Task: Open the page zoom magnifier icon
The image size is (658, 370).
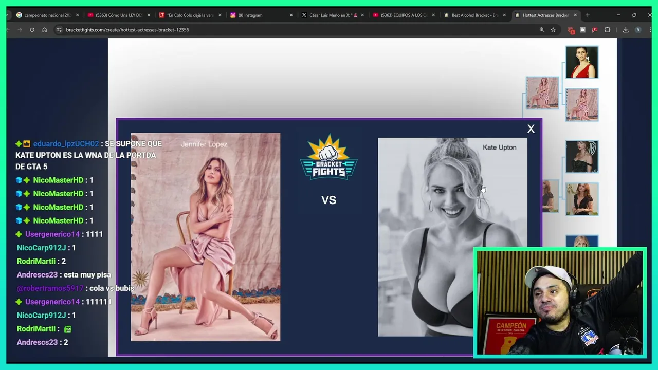Action: tap(542, 30)
